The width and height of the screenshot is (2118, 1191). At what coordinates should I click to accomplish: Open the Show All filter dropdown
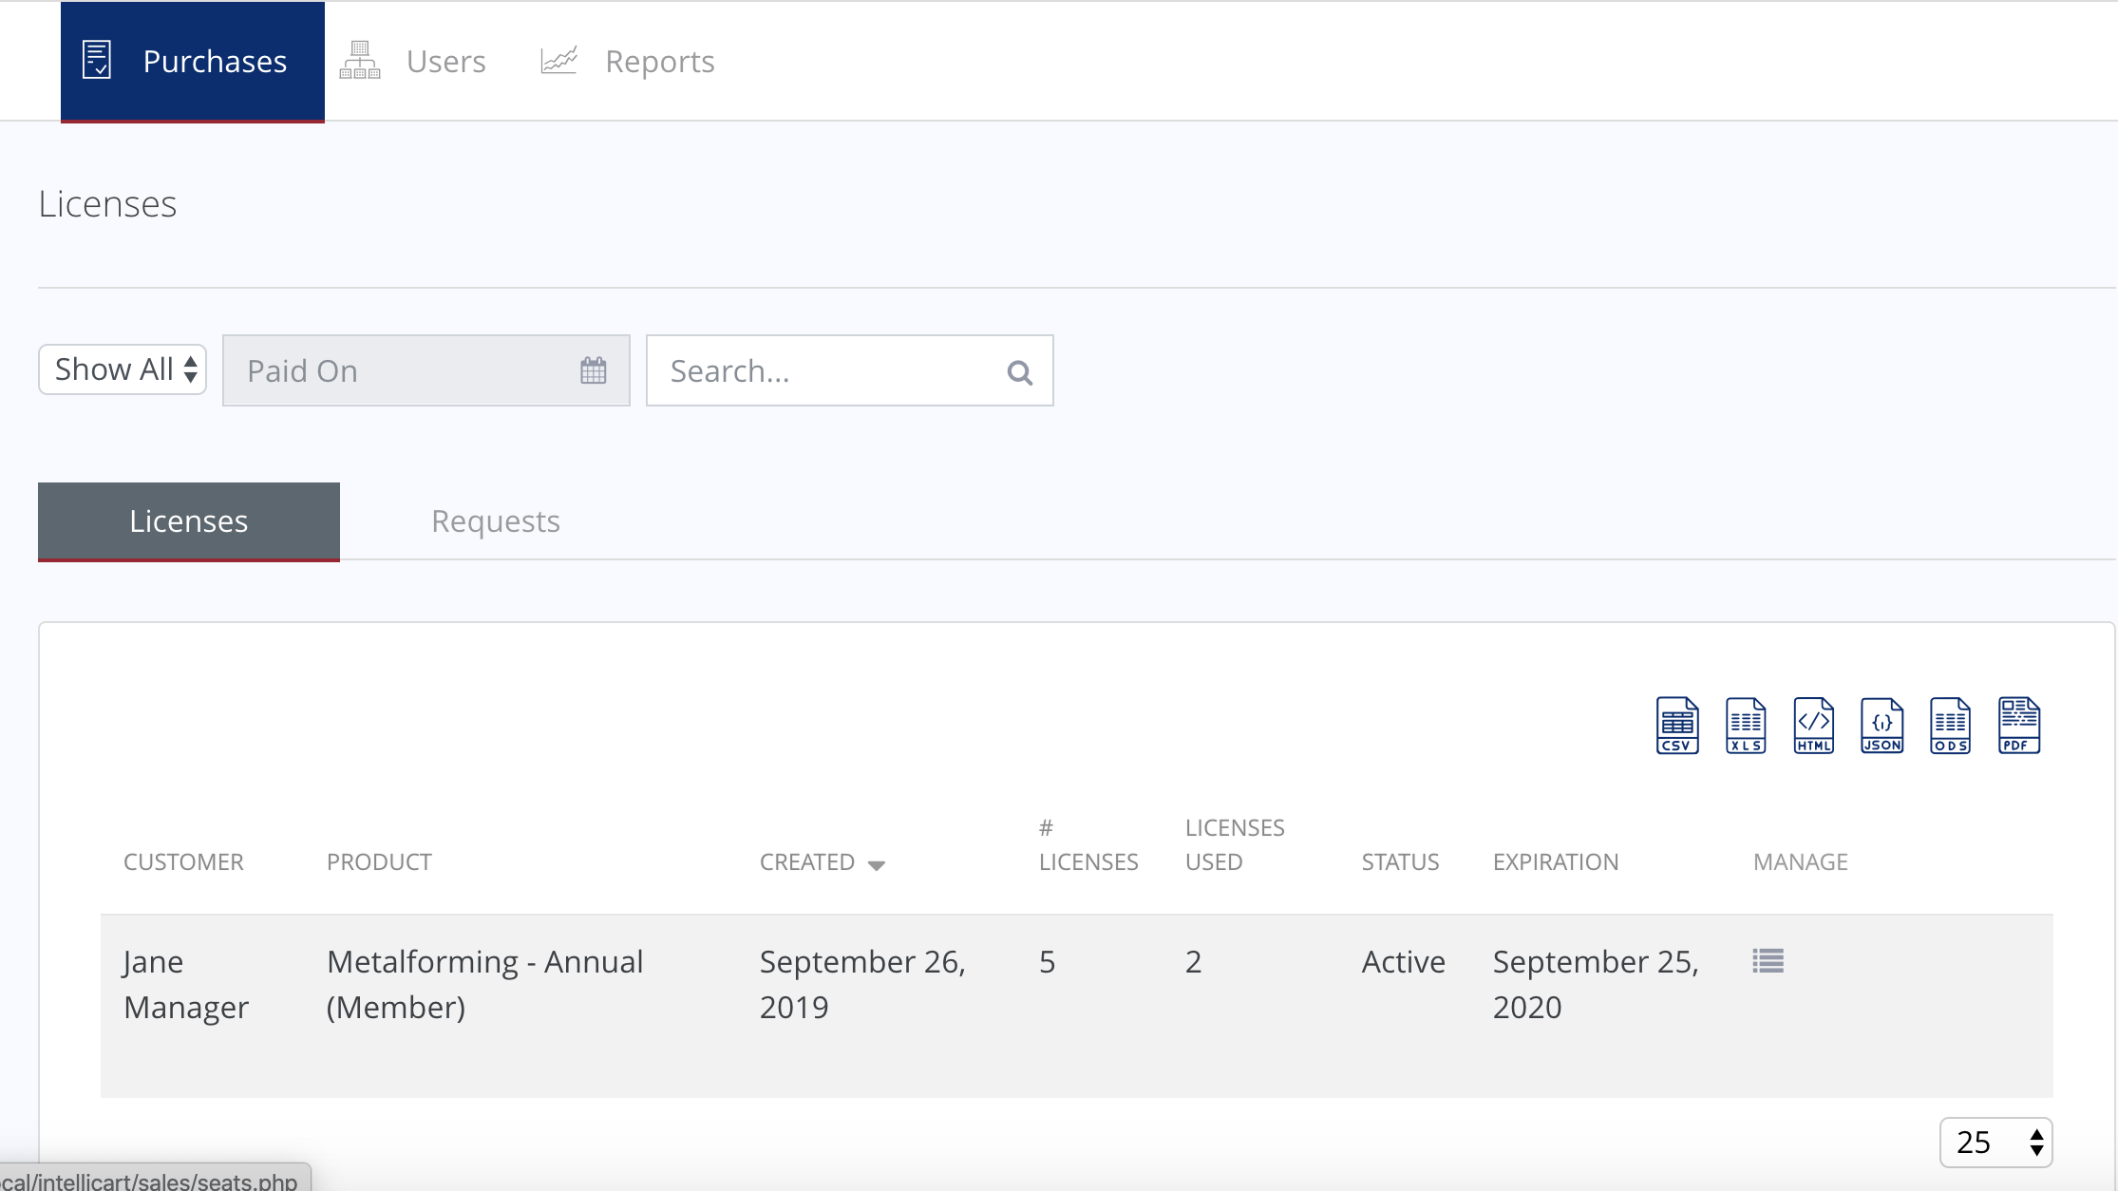click(123, 369)
